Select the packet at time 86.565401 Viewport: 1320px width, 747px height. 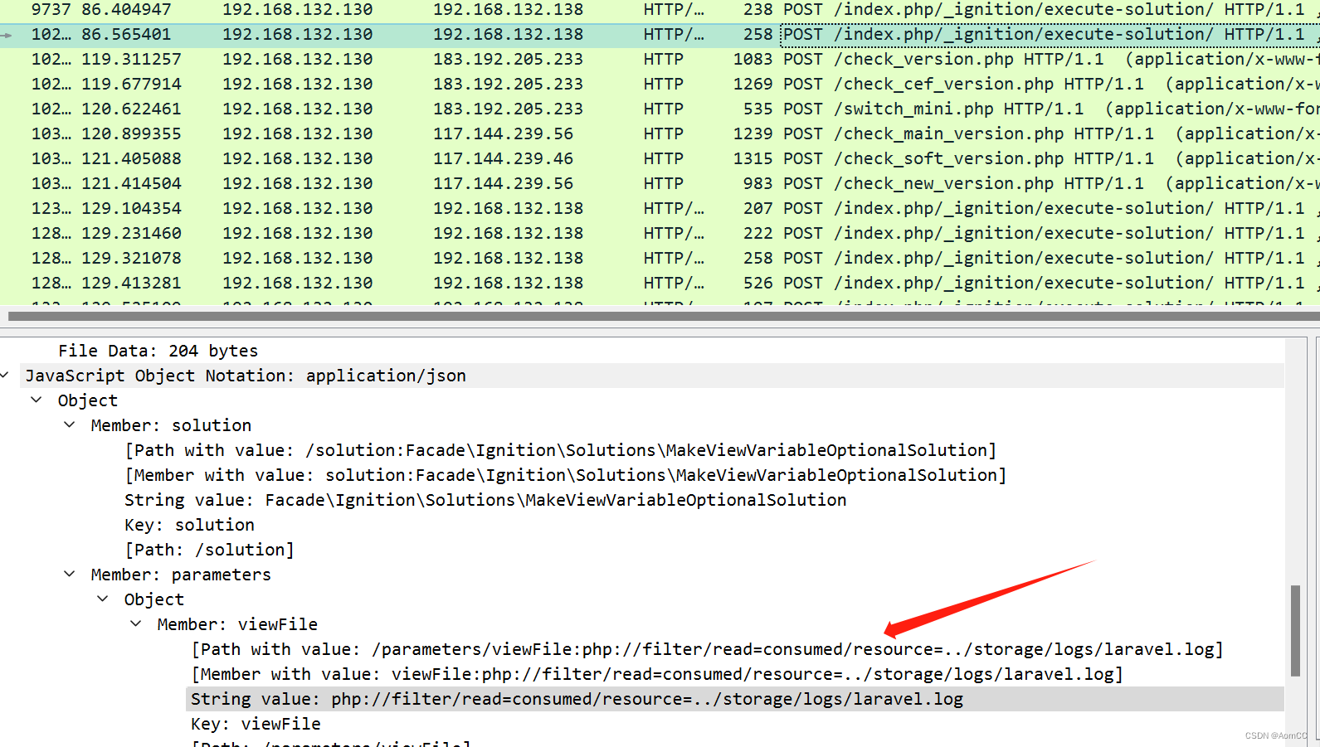point(660,35)
